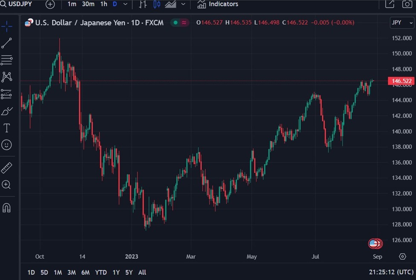This screenshot has width=416, height=280.
Task: Select the text annotation tool
Action: click(x=7, y=128)
